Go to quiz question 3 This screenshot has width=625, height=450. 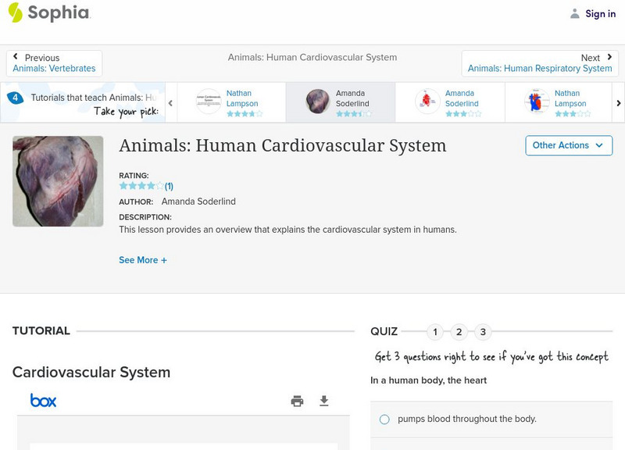483,332
